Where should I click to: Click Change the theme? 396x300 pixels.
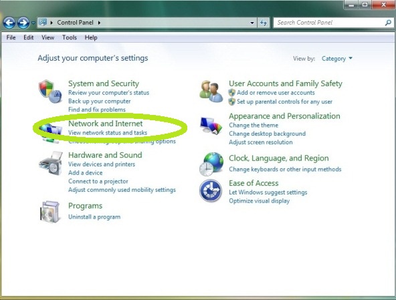[254, 125]
